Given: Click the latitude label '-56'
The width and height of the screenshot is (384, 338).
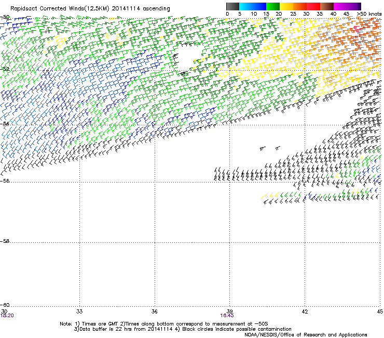Looking at the screenshot, I should pyautogui.click(x=5, y=180).
